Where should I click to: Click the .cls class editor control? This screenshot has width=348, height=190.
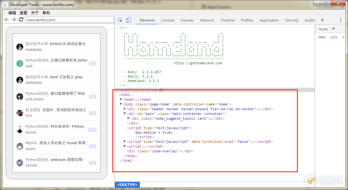(x=333, y=37)
